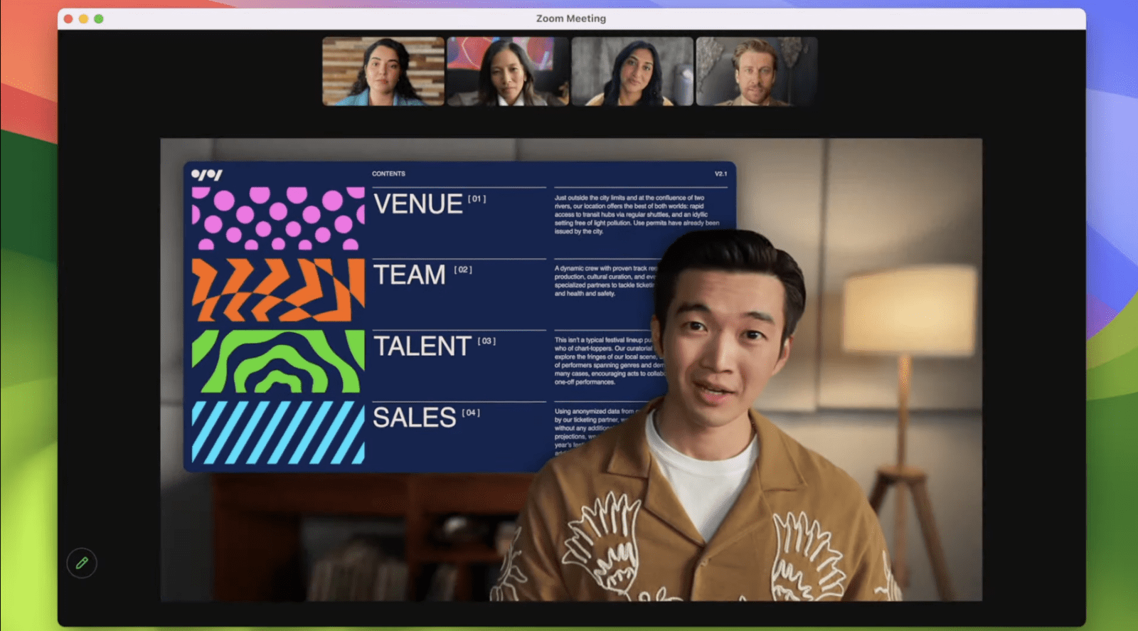Click the V2.1 version label
Screen dimensions: 1138x631
pos(720,174)
